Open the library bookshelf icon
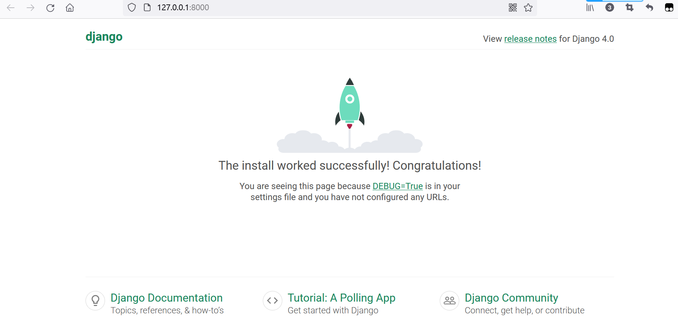The height and width of the screenshot is (328, 678). [x=590, y=7]
